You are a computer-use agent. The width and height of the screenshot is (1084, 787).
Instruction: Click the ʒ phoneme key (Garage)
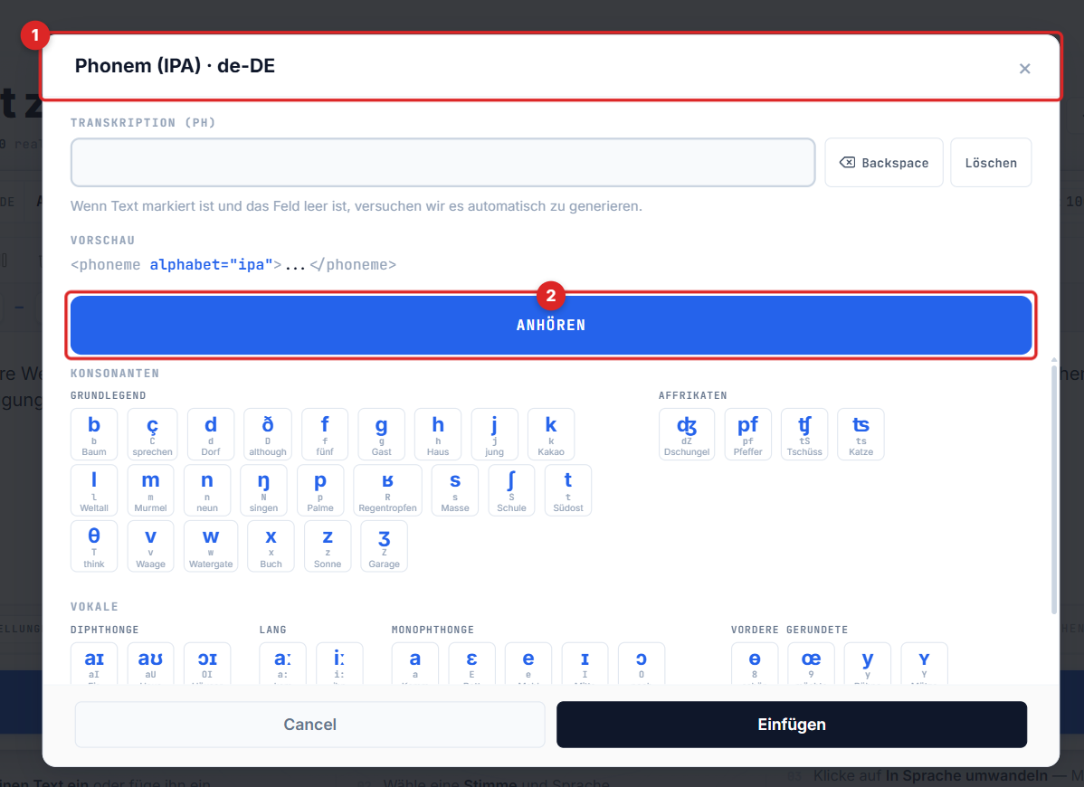(384, 546)
